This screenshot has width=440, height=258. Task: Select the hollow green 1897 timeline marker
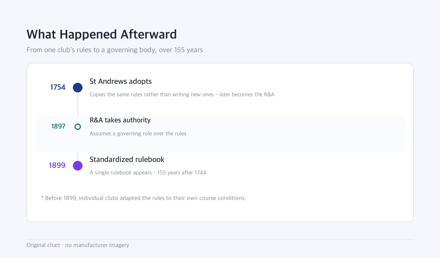click(x=78, y=127)
